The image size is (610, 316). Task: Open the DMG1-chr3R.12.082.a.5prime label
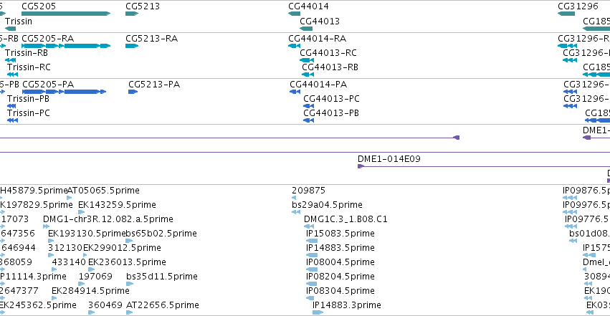tap(108, 219)
